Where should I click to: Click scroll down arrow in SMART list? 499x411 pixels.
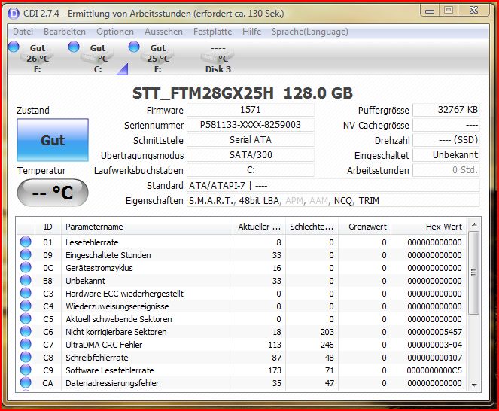(x=474, y=385)
